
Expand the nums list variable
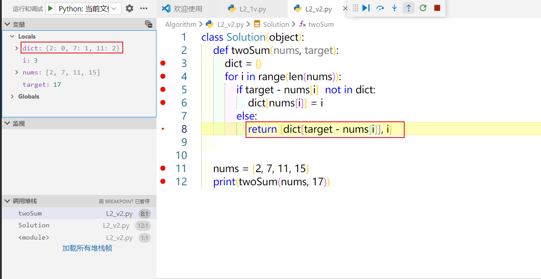17,72
